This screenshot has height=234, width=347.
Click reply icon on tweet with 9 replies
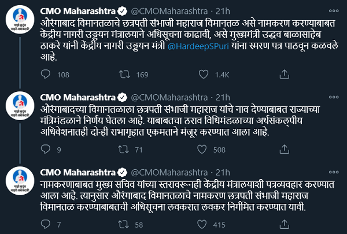pyautogui.click(x=45, y=151)
